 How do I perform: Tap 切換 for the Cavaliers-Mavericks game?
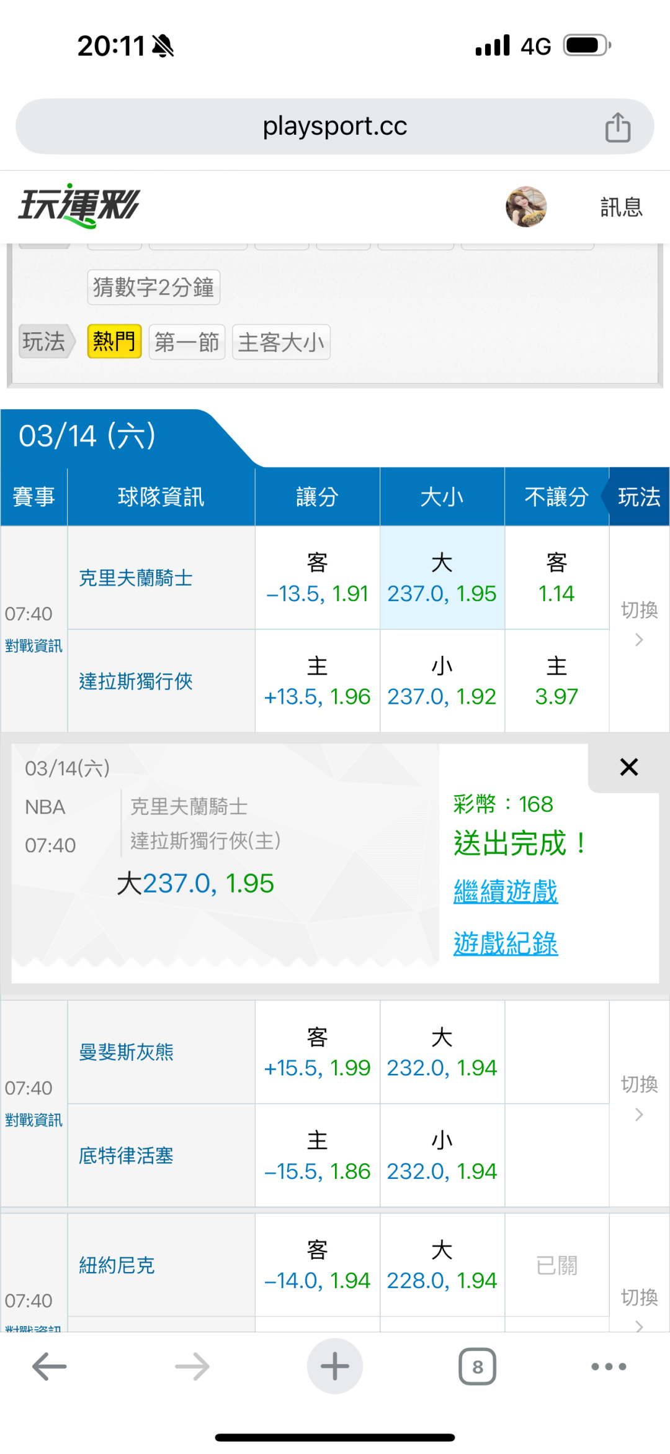click(x=639, y=624)
